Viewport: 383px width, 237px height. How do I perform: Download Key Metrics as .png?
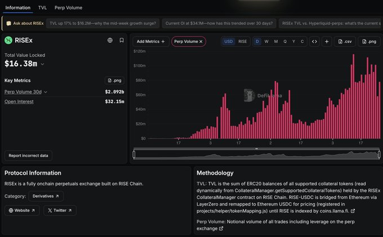114,81
